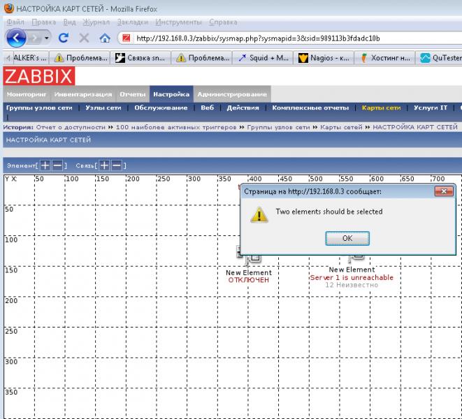
Task: Reload the page with the refresh icon
Action: click(64, 38)
